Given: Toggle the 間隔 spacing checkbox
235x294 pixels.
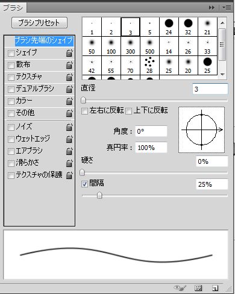Looking at the screenshot, I should click(84, 184).
